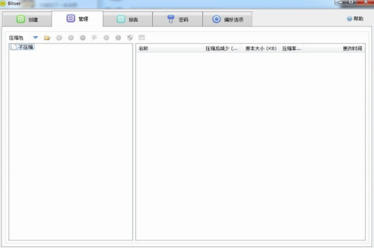Click the teal icon on 报告 tab

[120, 19]
